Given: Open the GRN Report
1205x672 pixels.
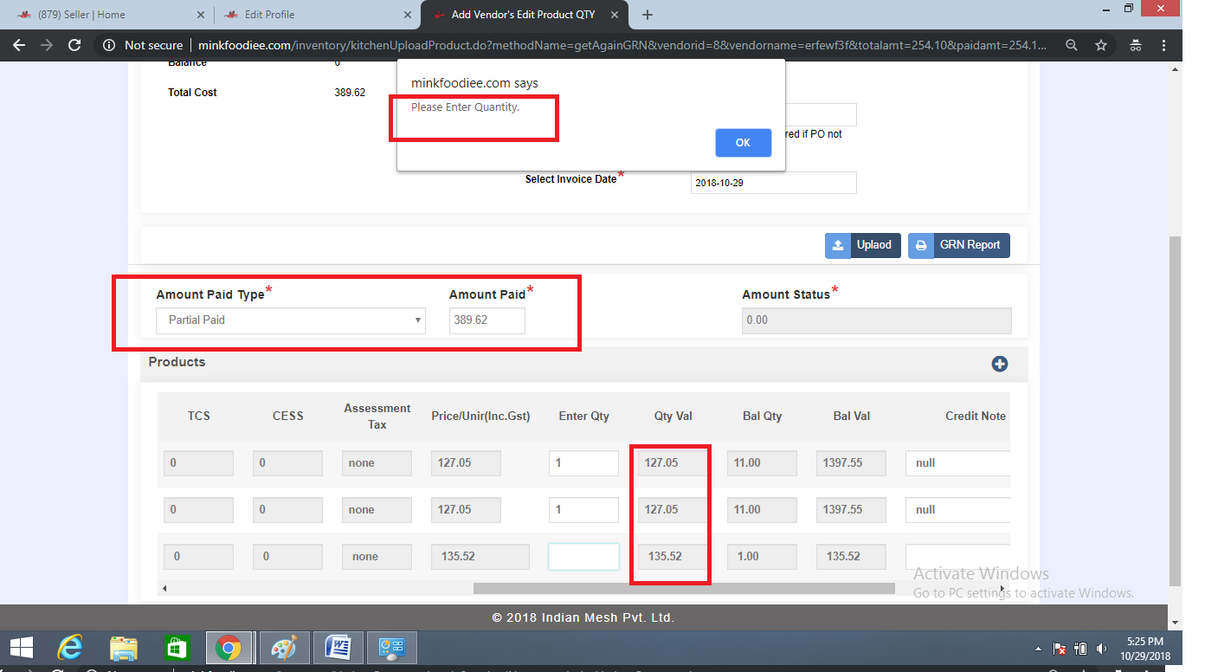Looking at the screenshot, I should tap(959, 245).
